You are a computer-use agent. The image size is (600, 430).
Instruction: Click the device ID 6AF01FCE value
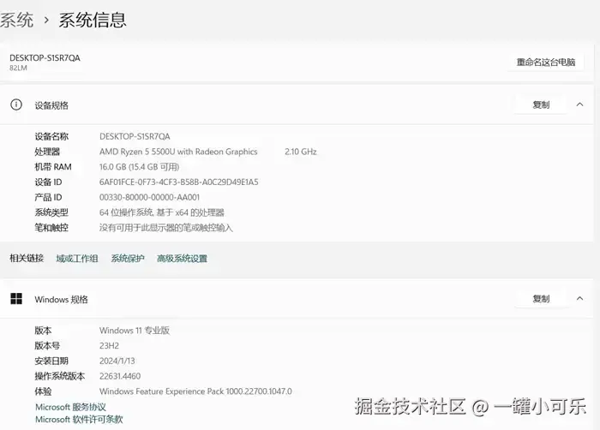tap(178, 182)
